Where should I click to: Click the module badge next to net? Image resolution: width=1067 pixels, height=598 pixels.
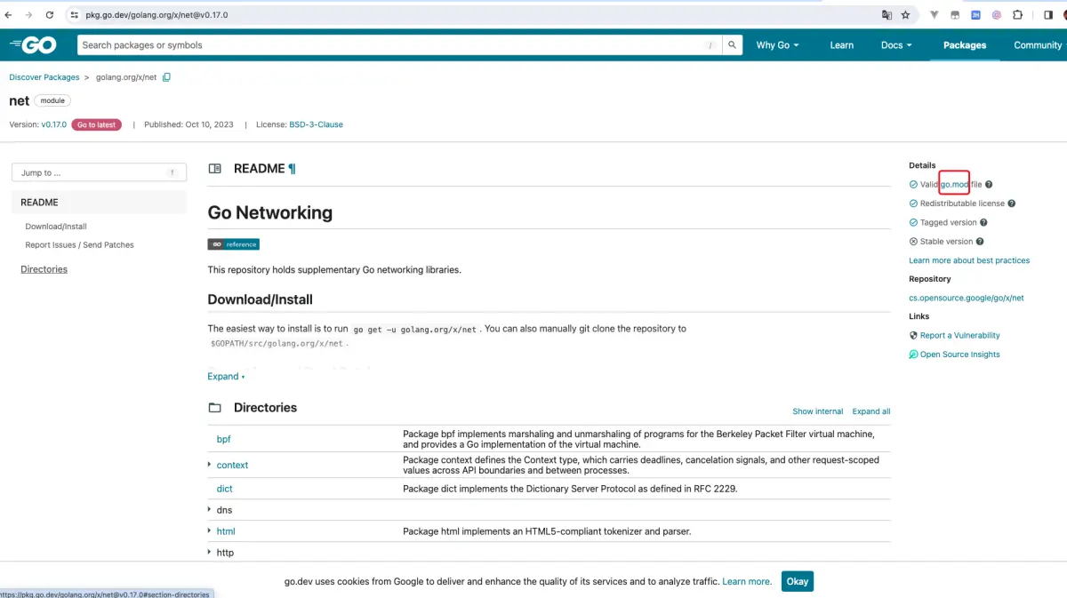coord(52,101)
